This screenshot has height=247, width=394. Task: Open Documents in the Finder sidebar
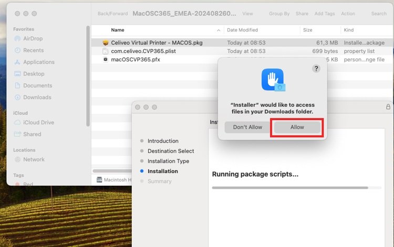(x=37, y=85)
